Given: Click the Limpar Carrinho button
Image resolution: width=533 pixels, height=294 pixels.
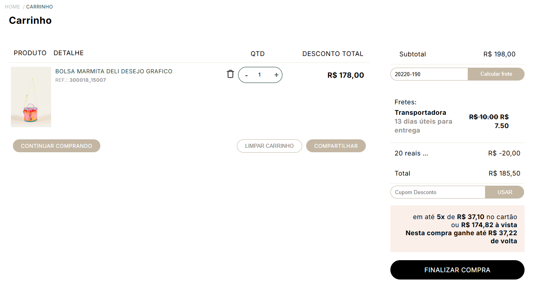Looking at the screenshot, I should click(270, 146).
